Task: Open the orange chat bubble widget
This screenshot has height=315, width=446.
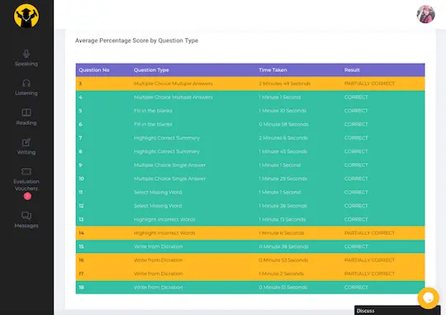Action: (x=428, y=298)
